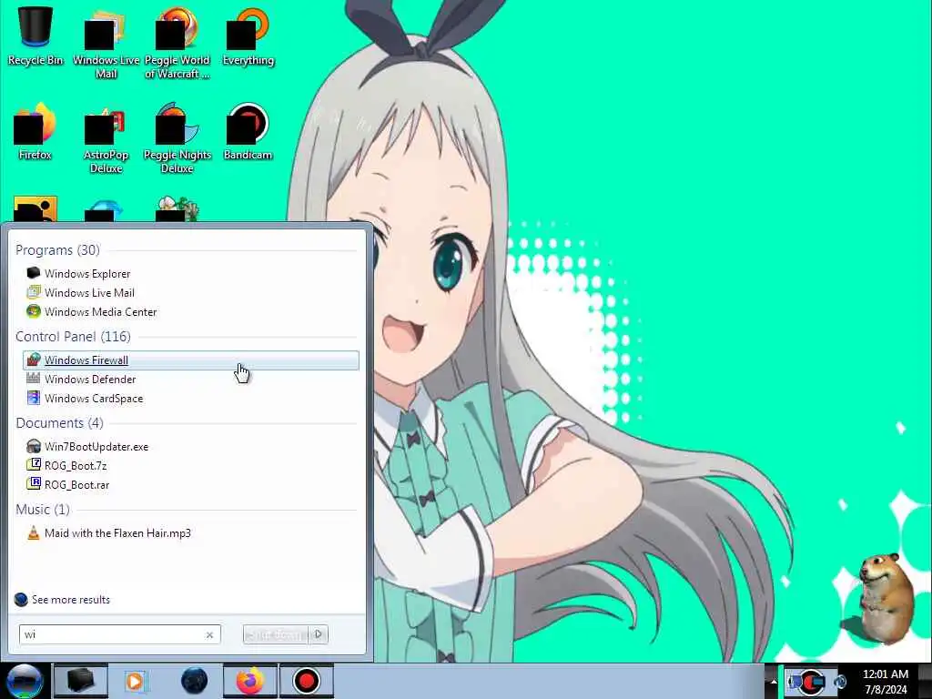Open the Music (1) results header
Screen dimensions: 932x699
pos(43,510)
